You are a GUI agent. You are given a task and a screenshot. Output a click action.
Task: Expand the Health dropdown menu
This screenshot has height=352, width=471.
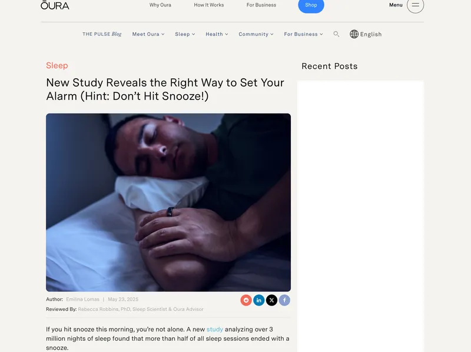[x=217, y=34]
